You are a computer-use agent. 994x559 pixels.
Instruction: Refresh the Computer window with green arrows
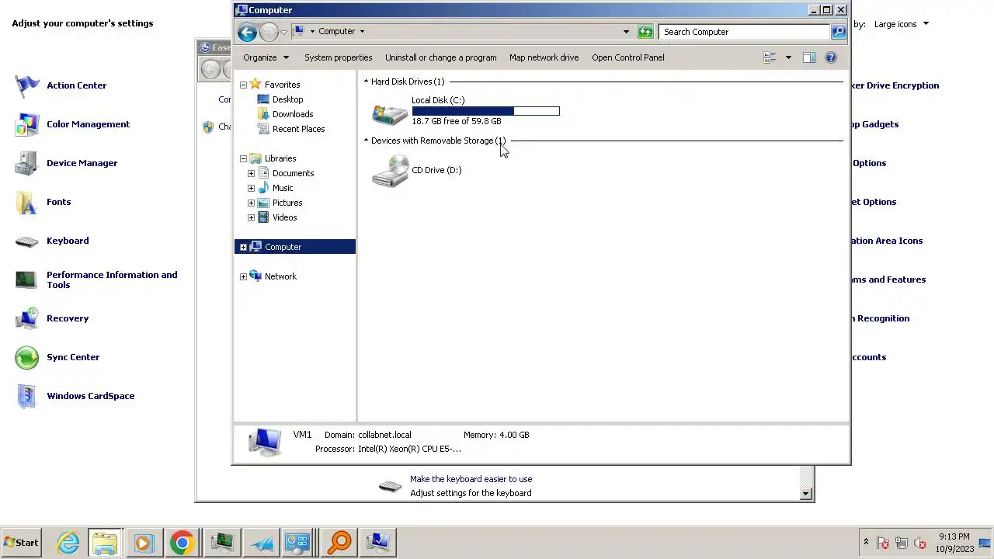[x=645, y=32]
